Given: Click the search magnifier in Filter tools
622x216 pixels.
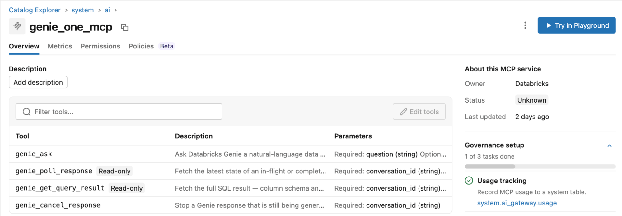Looking at the screenshot, I should pyautogui.click(x=27, y=112).
